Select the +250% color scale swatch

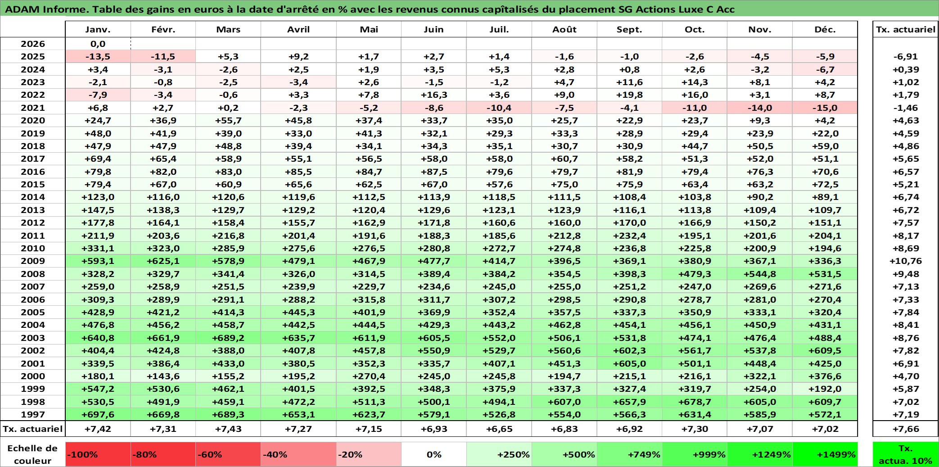[499, 454]
